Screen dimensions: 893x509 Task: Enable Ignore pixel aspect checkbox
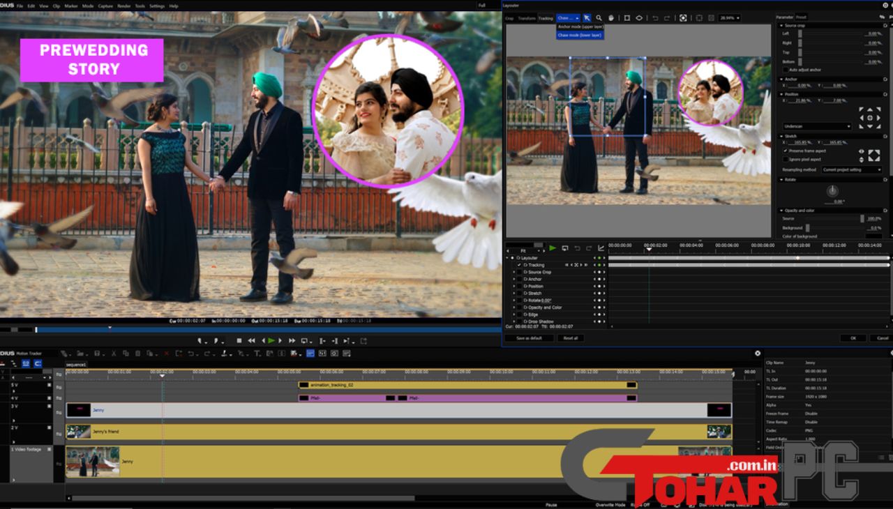(x=785, y=160)
